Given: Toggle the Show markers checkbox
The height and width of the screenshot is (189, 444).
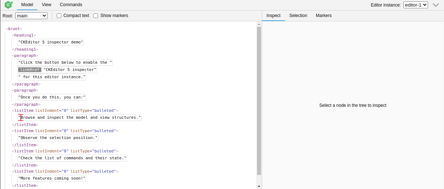Looking at the screenshot, I should [x=96, y=16].
